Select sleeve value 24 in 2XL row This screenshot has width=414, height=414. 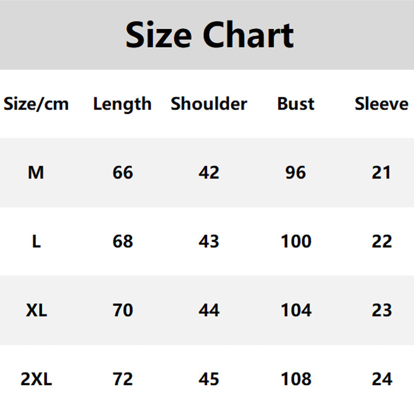(382, 379)
